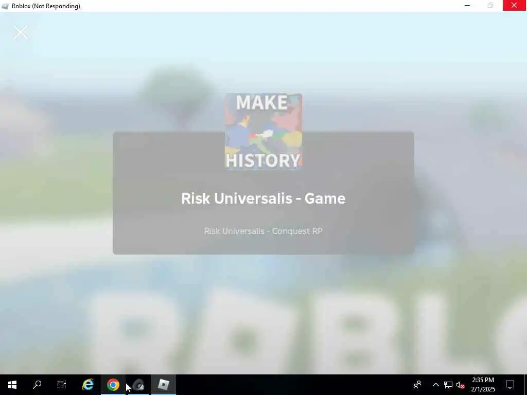Open the dark round app beside Chrome
Viewport: 527px width, 395px height.
[x=138, y=385]
